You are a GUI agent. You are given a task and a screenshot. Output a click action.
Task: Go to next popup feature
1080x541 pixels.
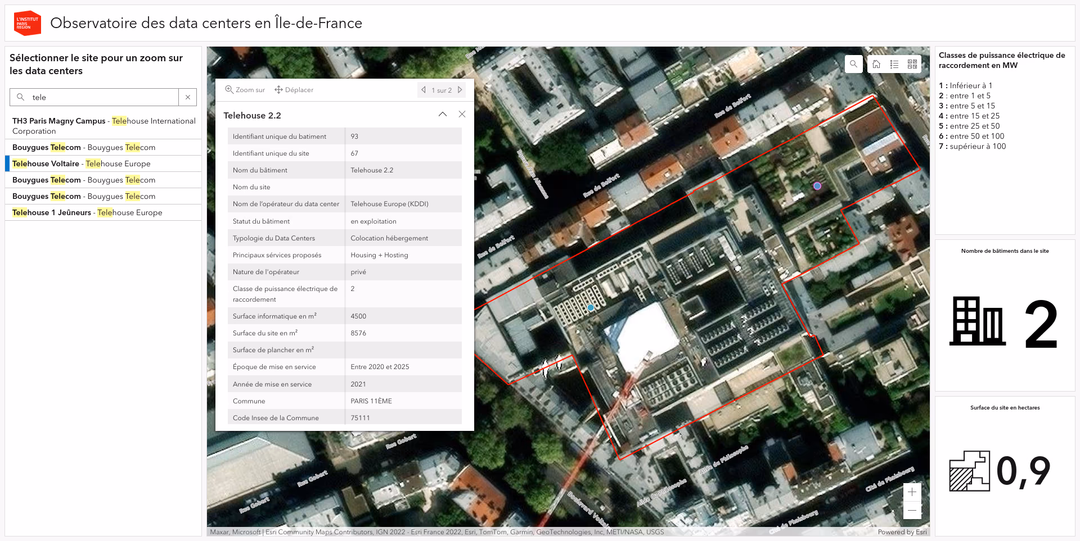point(460,90)
